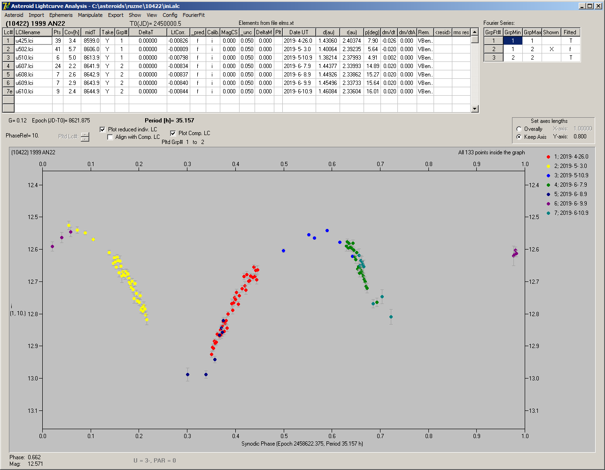Screen dimensions: 605x470
Task: Click the red legend dot for 2019-4-26.0
Action: [549, 157]
